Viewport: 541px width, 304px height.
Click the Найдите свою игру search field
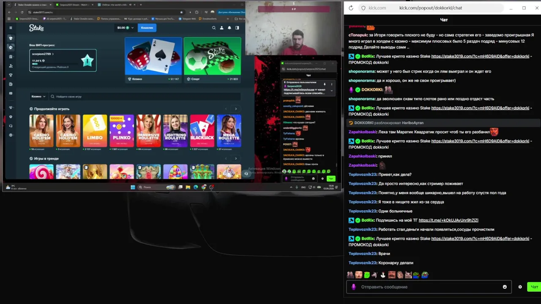(x=145, y=97)
